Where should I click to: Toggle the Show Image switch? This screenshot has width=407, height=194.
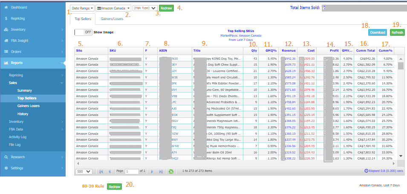(83, 32)
